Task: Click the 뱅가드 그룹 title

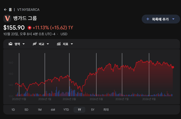Action: pyautogui.click(x=25, y=18)
